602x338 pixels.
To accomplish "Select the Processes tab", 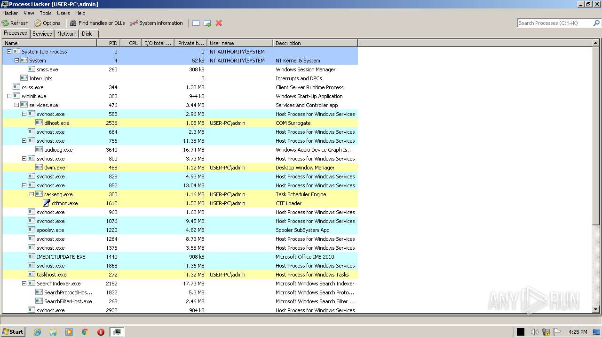I will [16, 33].
